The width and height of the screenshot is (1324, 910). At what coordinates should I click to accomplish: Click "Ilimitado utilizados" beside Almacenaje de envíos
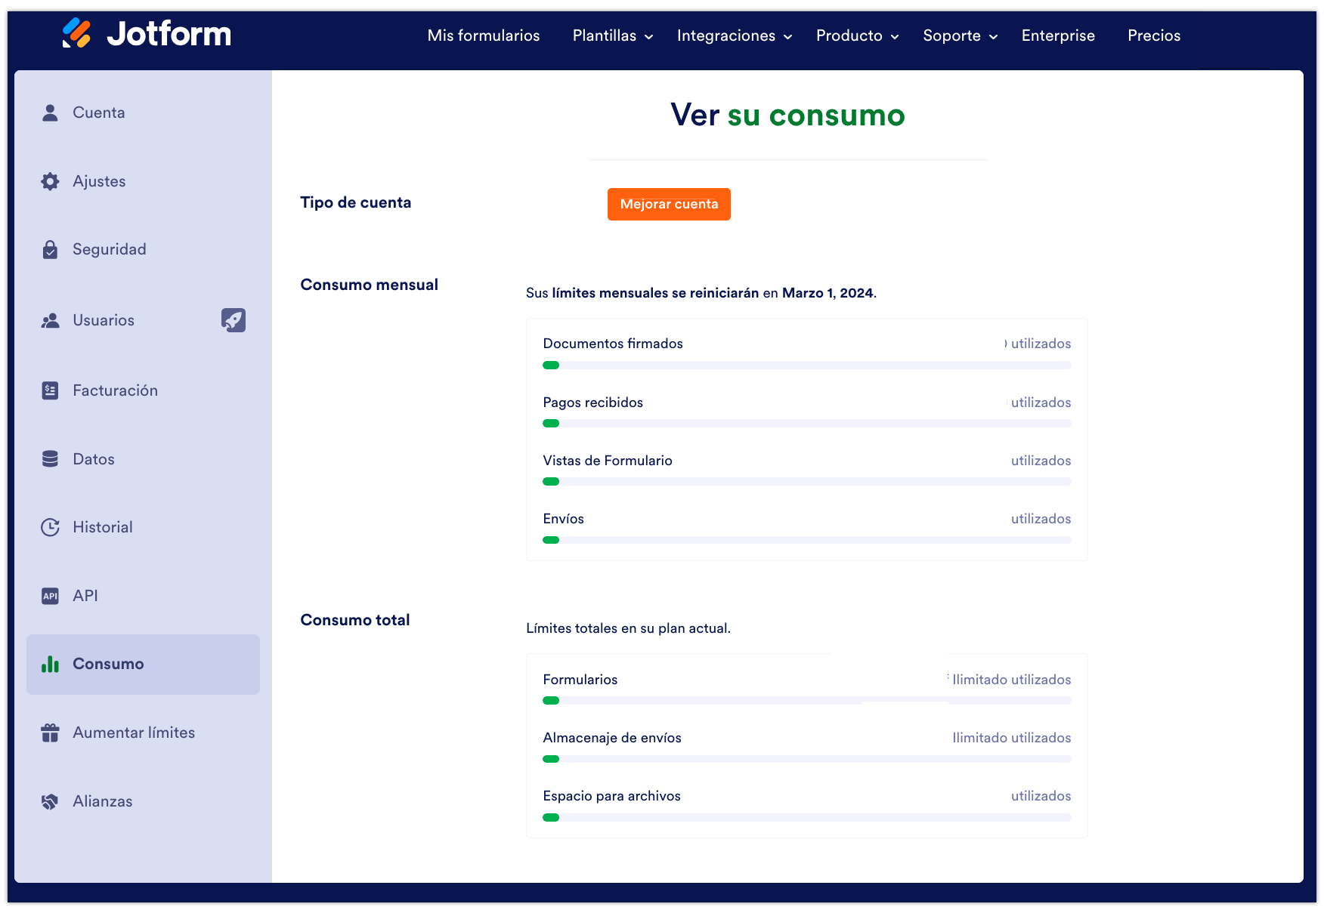pyautogui.click(x=1012, y=738)
